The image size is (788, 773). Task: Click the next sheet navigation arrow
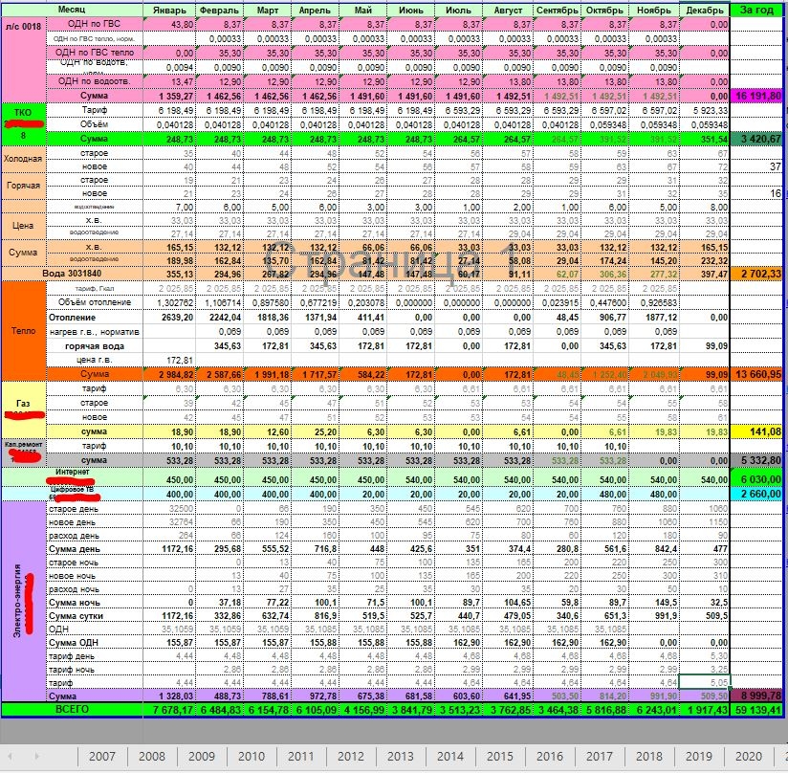point(36,756)
